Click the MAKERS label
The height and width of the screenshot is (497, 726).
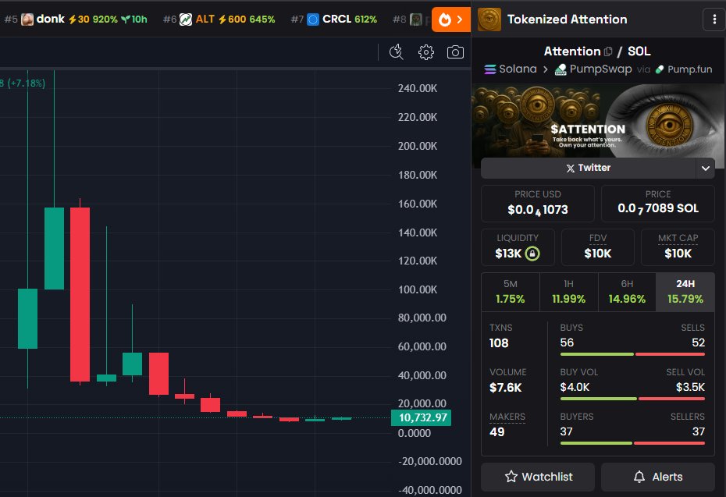[507, 417]
